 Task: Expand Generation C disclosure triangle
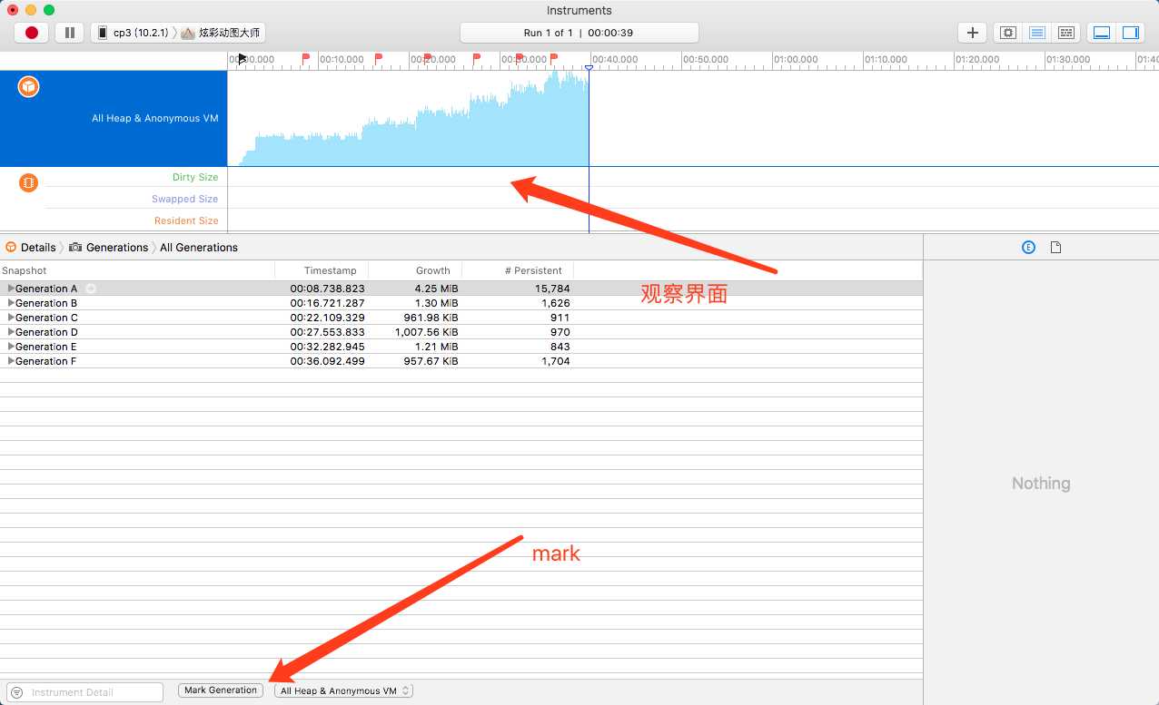pos(11,318)
